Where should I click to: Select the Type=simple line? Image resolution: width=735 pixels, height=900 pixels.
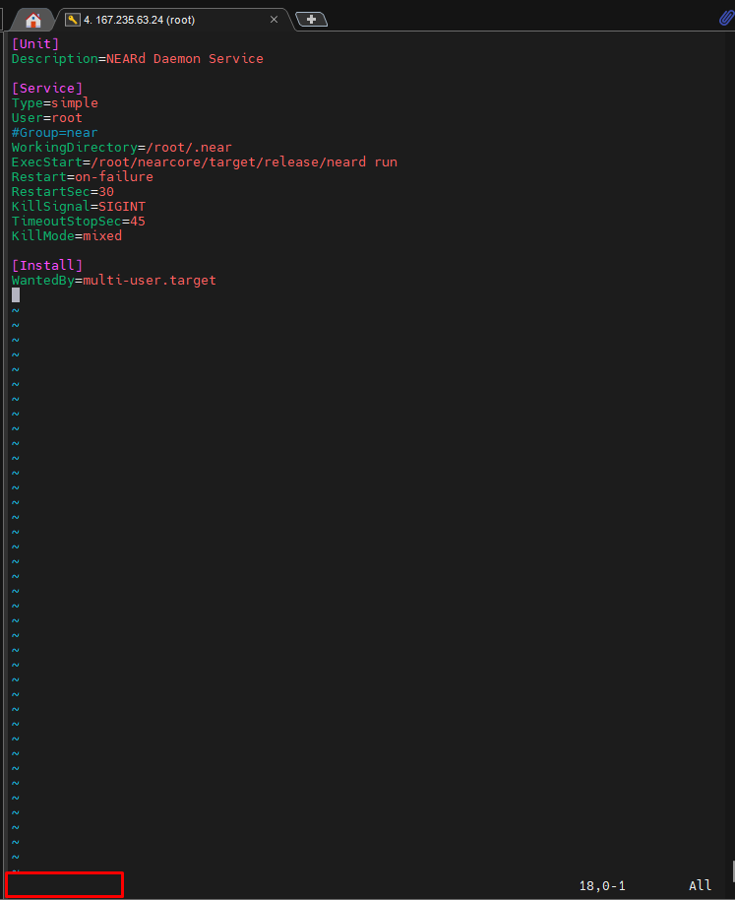pyautogui.click(x=55, y=102)
